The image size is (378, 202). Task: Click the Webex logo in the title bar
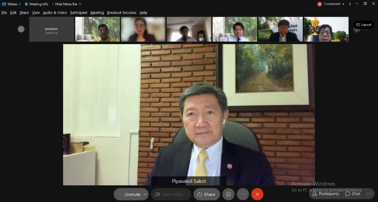(5, 4)
